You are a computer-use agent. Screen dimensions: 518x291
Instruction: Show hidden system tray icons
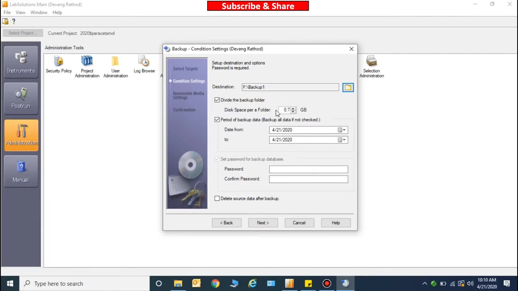coord(425,283)
